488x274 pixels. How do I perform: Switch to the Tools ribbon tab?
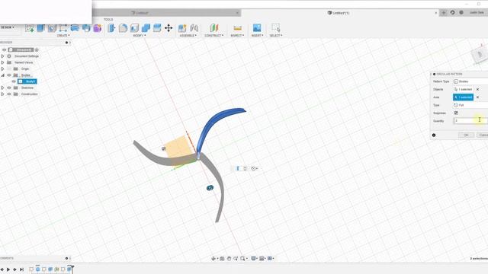[108, 20]
